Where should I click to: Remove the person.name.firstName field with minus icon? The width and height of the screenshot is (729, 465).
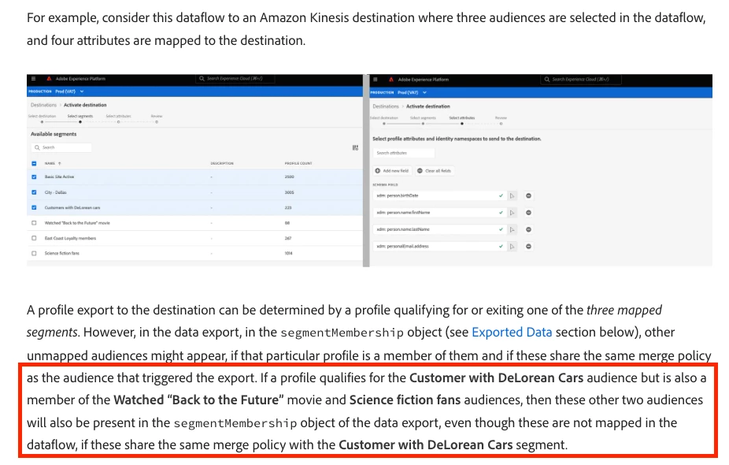[x=528, y=213]
